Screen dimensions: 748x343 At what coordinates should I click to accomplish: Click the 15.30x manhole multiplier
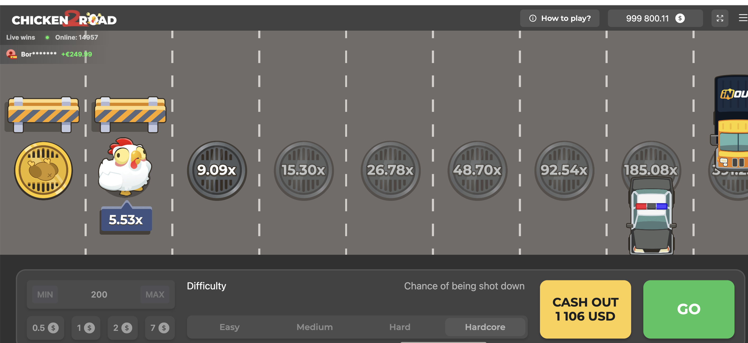(303, 170)
